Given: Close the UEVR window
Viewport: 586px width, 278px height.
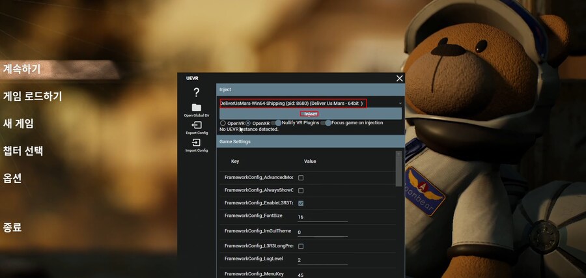Looking at the screenshot, I should coord(399,78).
